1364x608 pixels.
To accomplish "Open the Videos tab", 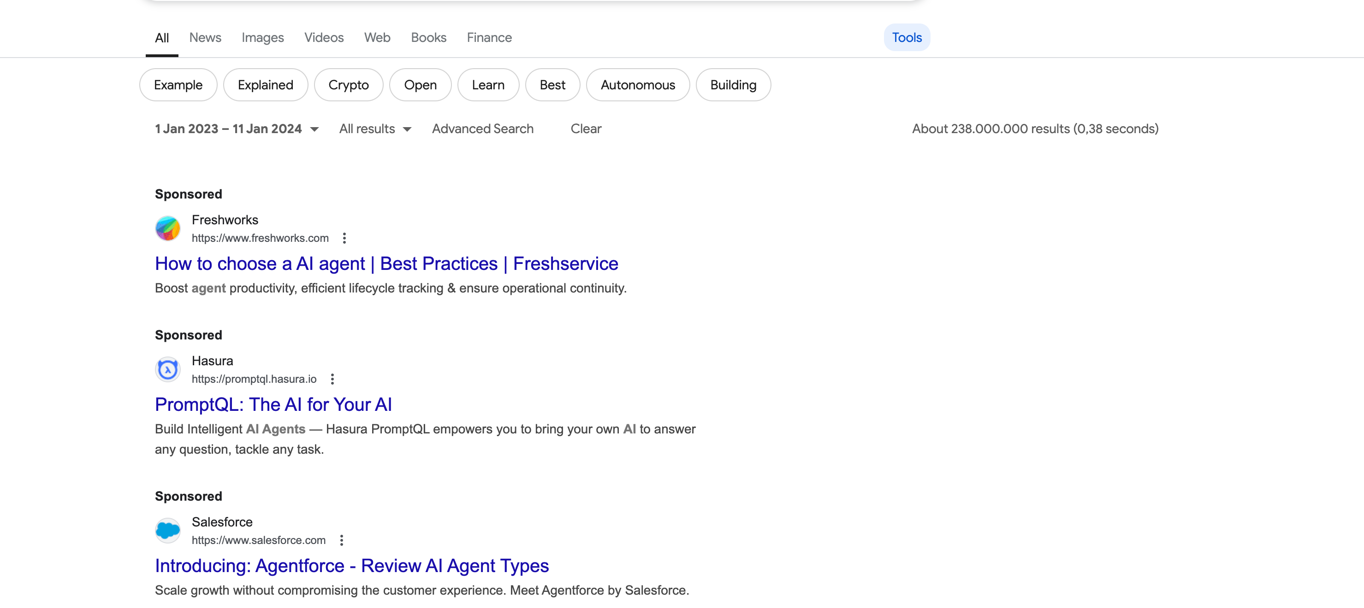I will pyautogui.click(x=324, y=37).
